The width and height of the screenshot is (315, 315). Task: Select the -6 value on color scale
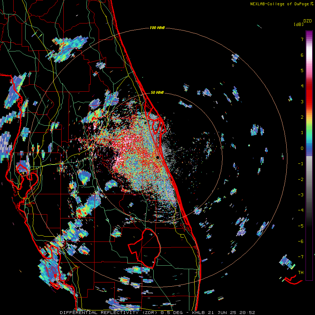(301, 241)
